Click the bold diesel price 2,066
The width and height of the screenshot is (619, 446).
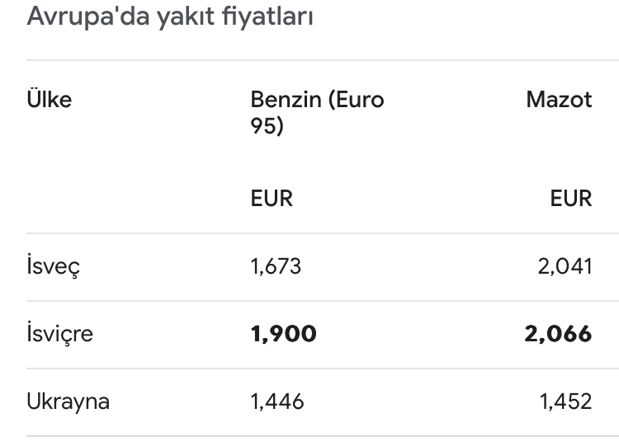[x=558, y=334]
